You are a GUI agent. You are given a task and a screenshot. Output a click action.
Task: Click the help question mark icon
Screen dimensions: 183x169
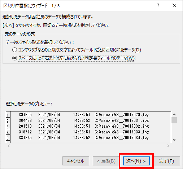click(158, 5)
